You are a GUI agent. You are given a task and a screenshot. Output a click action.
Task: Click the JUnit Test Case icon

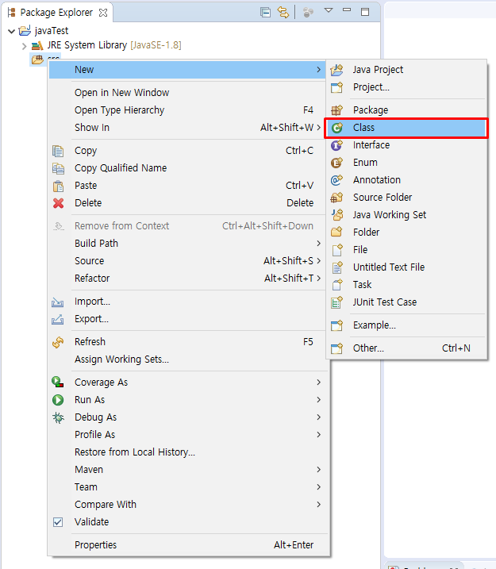pos(336,302)
